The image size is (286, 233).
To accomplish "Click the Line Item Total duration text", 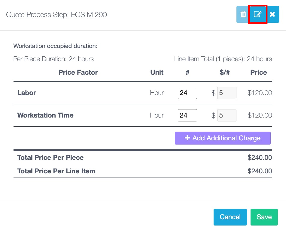I will [223, 59].
